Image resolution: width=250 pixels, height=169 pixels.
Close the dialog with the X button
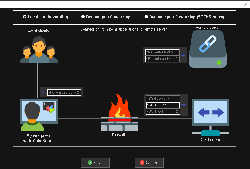pyautogui.click(x=246, y=4)
